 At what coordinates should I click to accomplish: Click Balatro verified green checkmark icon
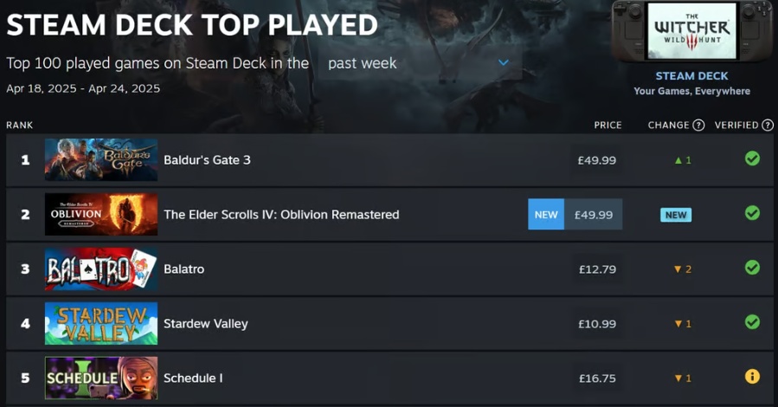pos(752,268)
